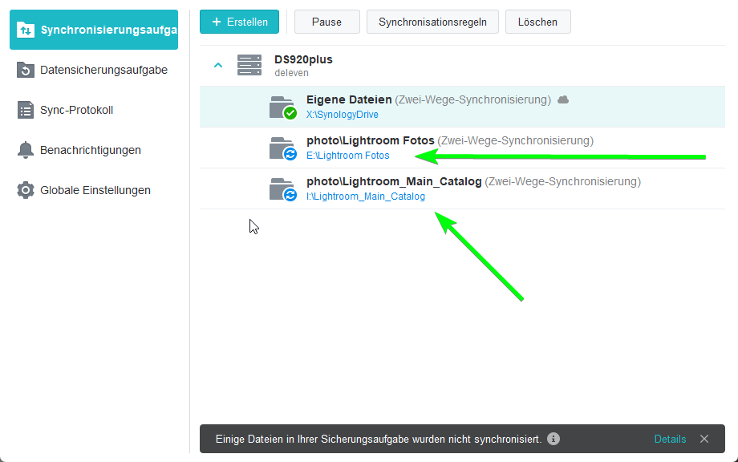Pause the selected sync task
This screenshot has height=462, width=738.
[326, 22]
